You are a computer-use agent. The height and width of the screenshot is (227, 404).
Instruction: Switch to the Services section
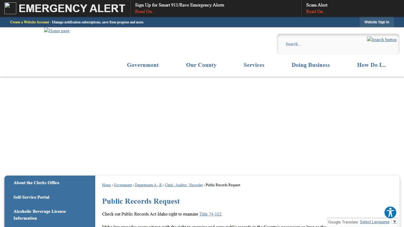coord(254,65)
